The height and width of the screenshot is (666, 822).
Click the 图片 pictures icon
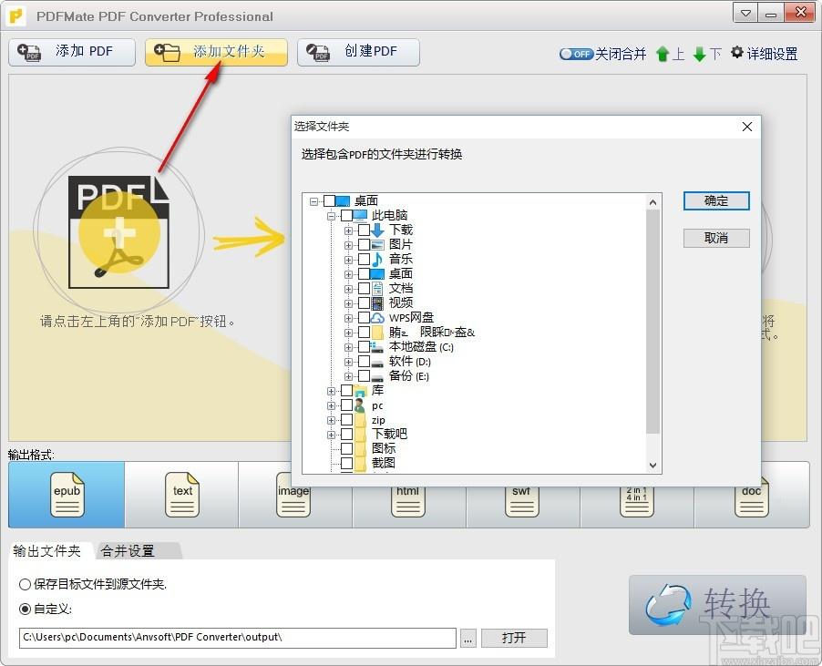click(x=377, y=245)
